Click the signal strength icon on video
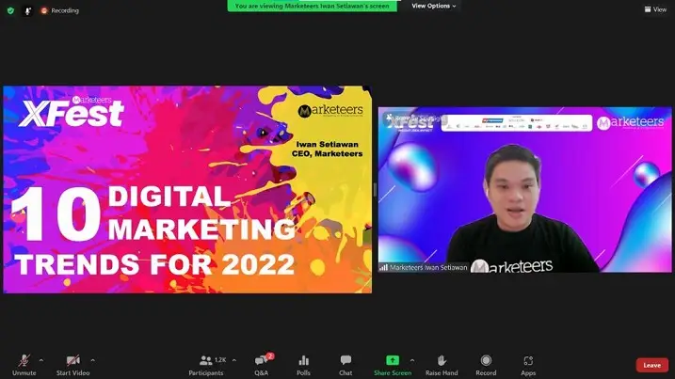This screenshot has height=379, width=675. (383, 268)
